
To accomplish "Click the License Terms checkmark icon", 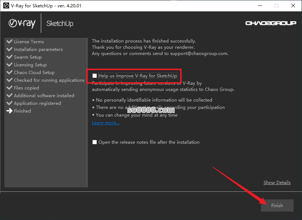I will tap(10, 41).
